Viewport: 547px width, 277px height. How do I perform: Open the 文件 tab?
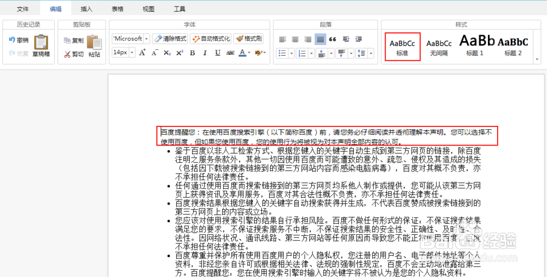click(22, 9)
